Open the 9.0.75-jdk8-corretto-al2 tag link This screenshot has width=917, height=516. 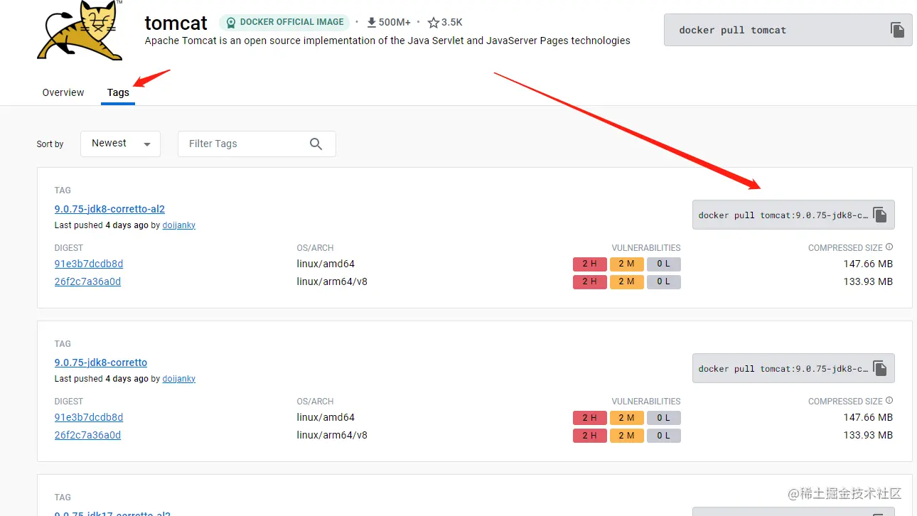click(x=109, y=209)
